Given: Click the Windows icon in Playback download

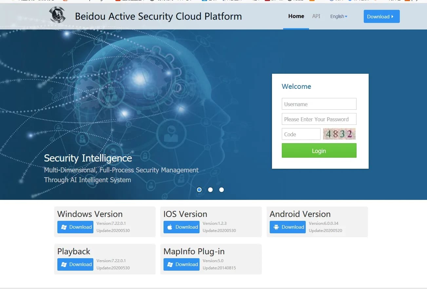Looking at the screenshot, I should (64, 264).
